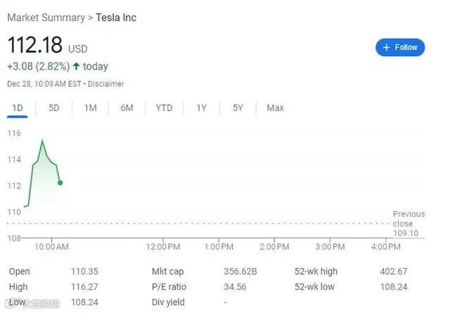Open the Market Summary breadcrumb link
Viewport: 450px width, 313px height.
pos(46,17)
